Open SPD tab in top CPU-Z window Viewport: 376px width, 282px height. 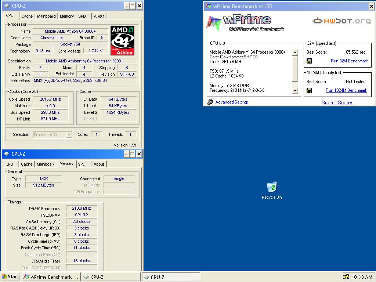point(82,16)
